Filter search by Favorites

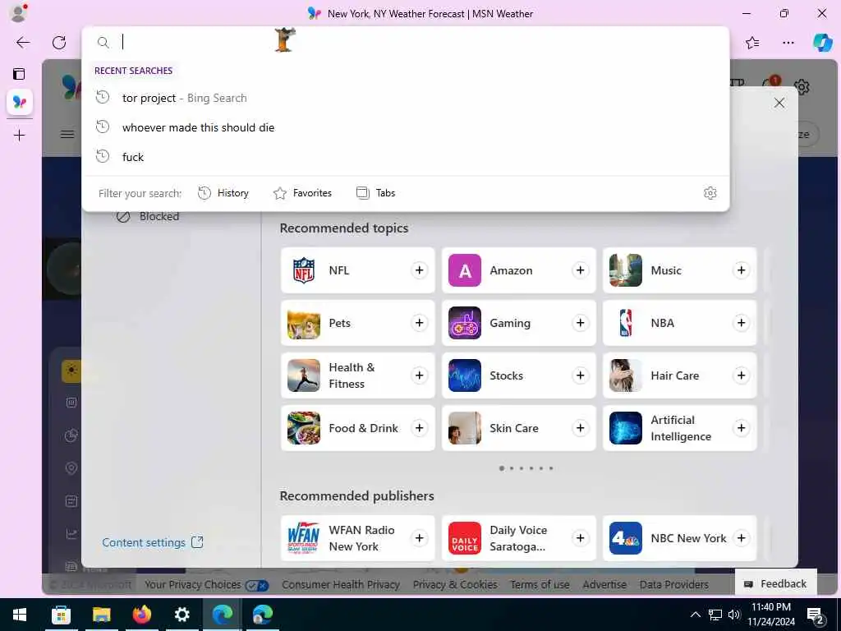[x=302, y=193]
